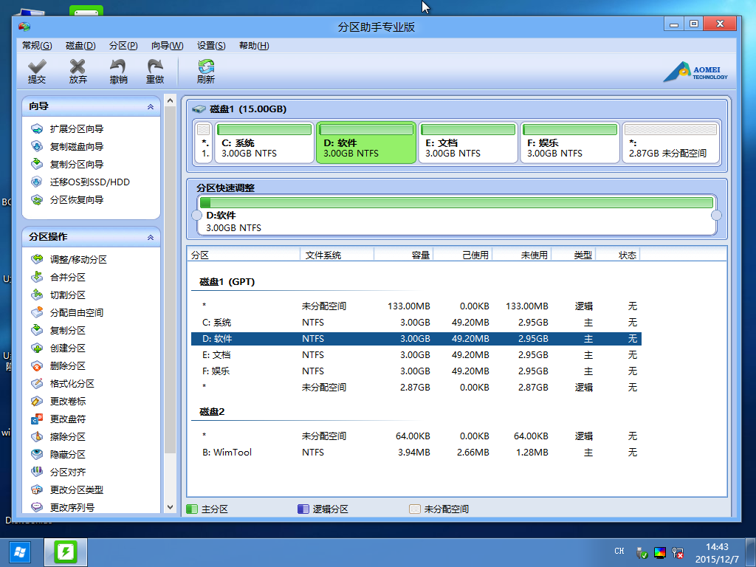Click 删除分区 operation
This screenshot has width=756, height=567.
58,366
